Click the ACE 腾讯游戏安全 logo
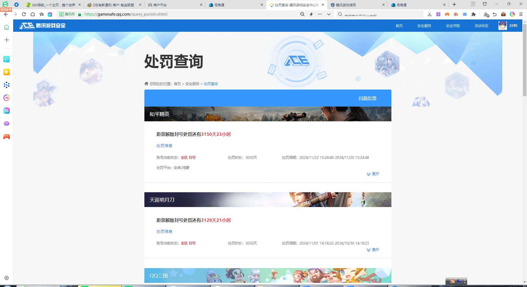Image resolution: width=527 pixels, height=287 pixels. tap(42, 25)
